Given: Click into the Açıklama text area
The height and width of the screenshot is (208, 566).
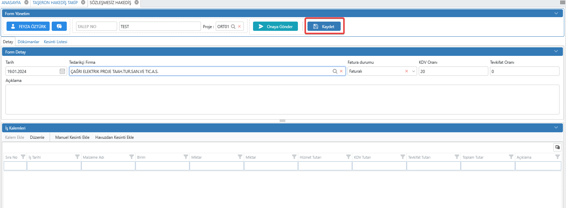Looking at the screenshot, I should click(282, 99).
